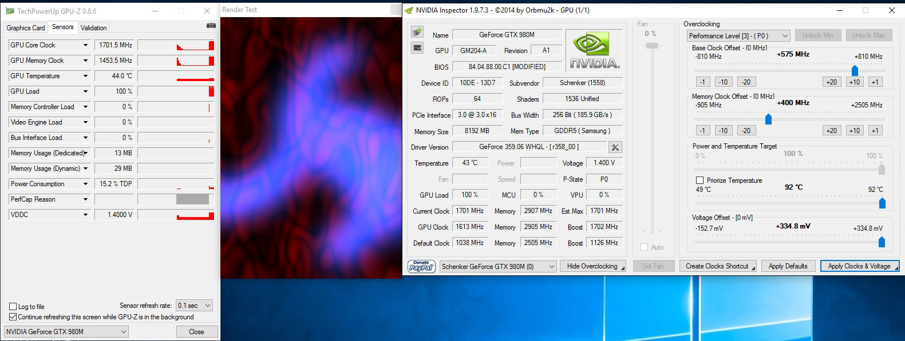Click Base Clock Offset slider handle
This screenshot has height=341, width=905.
click(x=855, y=70)
